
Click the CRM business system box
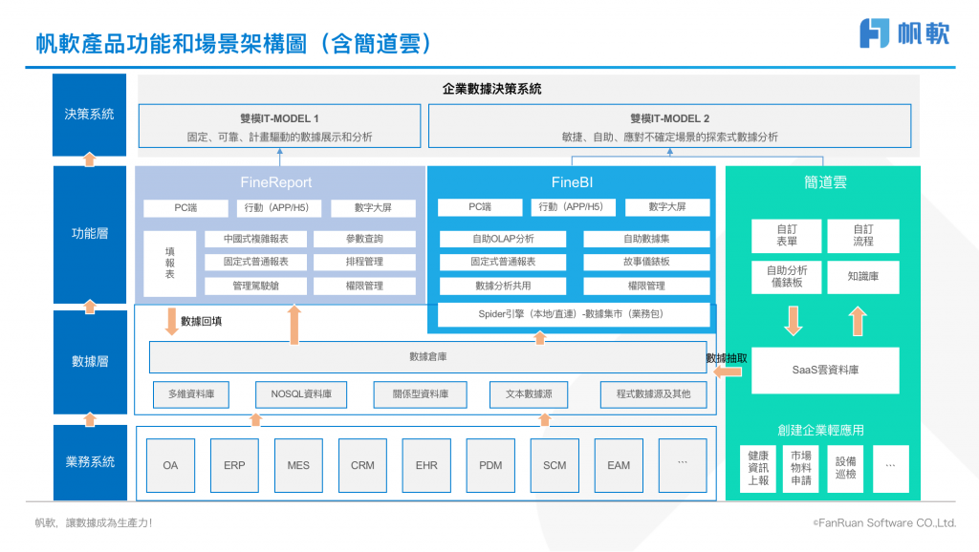click(362, 466)
